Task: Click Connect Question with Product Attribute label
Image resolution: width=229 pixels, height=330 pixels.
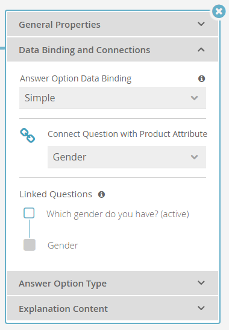Action: tap(127, 134)
